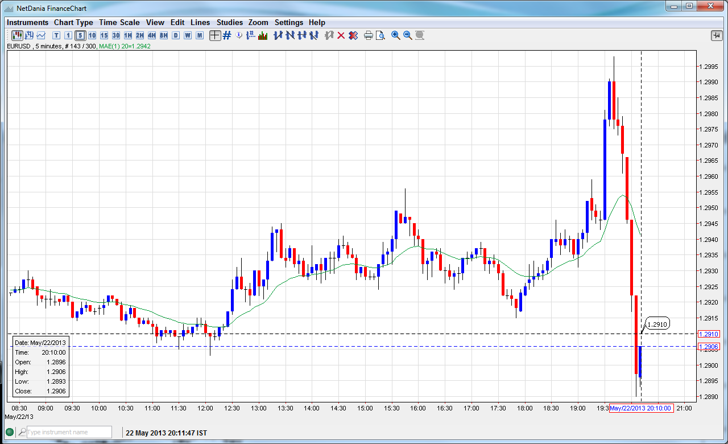Click the pin icon at toolbar right

point(716,35)
